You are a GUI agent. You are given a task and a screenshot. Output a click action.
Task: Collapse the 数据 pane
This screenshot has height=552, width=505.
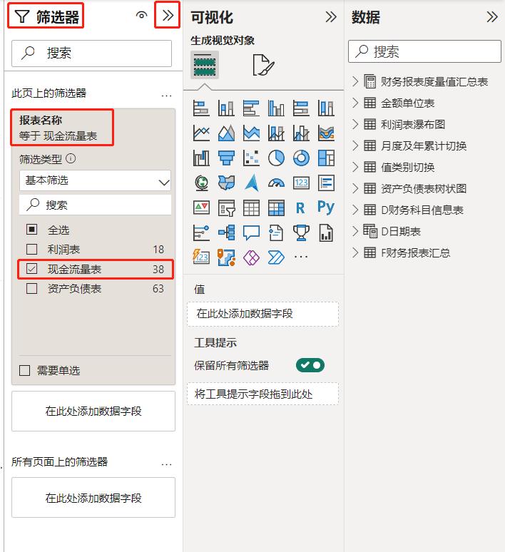[x=492, y=16]
